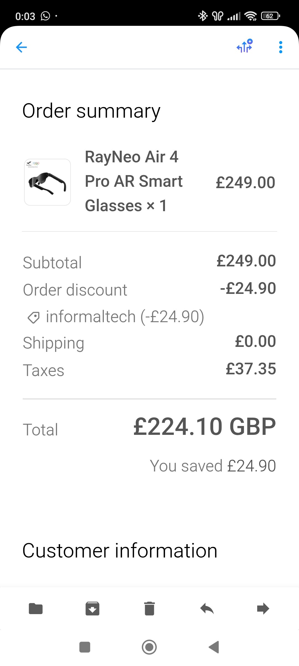Tap the WhatsApp notification status icon

click(45, 16)
